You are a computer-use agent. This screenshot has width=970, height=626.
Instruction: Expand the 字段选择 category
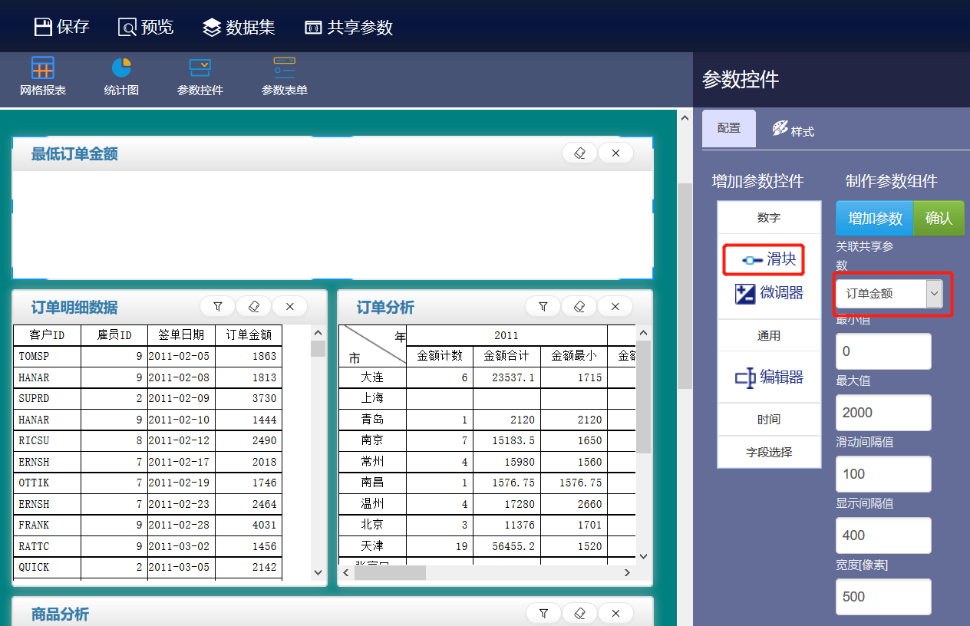(769, 452)
